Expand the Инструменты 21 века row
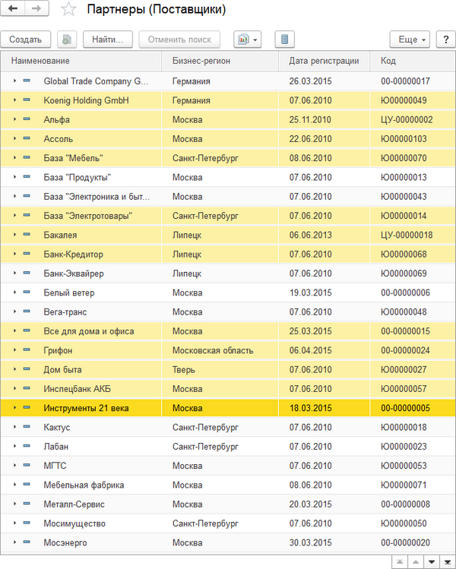Screen dimensions: 456x569 (x=14, y=408)
